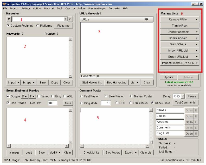Choose the TrackBacks radio option
The width and height of the screenshot is (206, 165).
coord(130,103)
